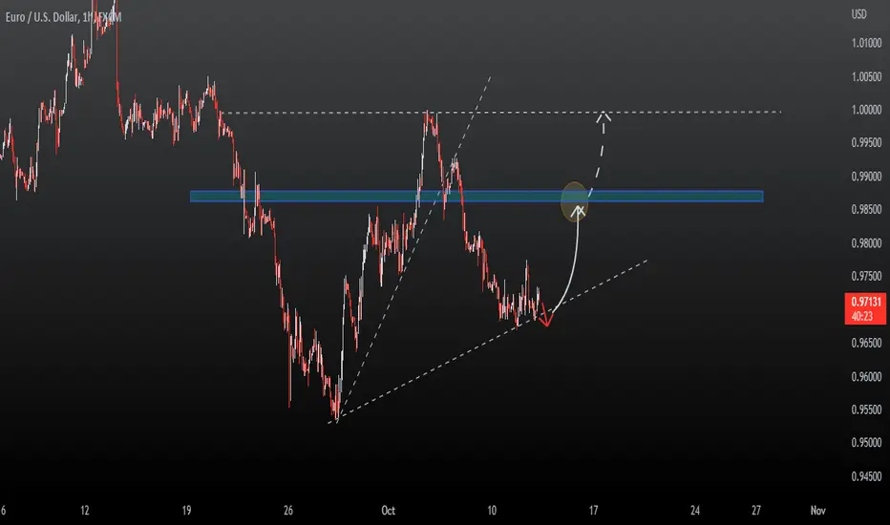The image size is (890, 525).
Task: Click the 0.96500 price axis label
Action: [866, 343]
